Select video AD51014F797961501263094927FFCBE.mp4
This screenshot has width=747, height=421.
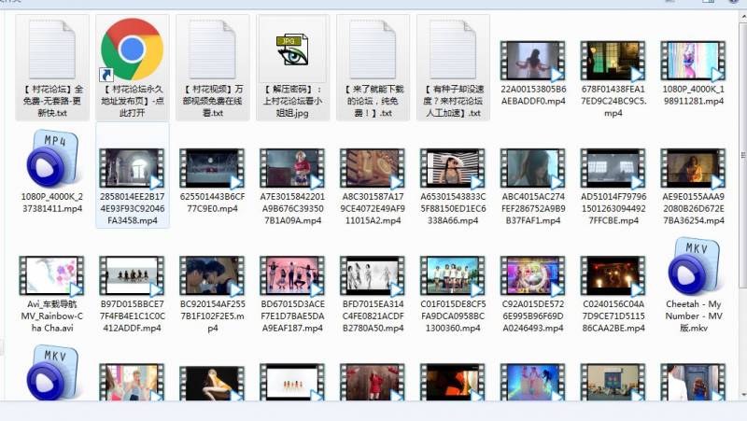pyautogui.click(x=613, y=168)
